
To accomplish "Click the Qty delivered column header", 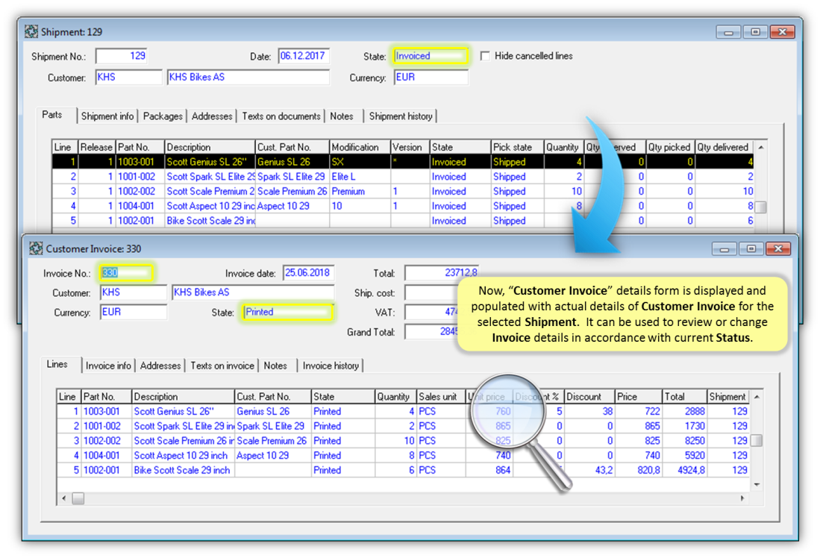I will [724, 147].
